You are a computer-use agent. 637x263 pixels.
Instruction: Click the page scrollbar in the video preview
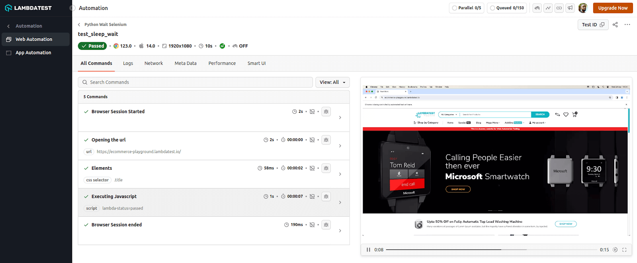pos(629,120)
